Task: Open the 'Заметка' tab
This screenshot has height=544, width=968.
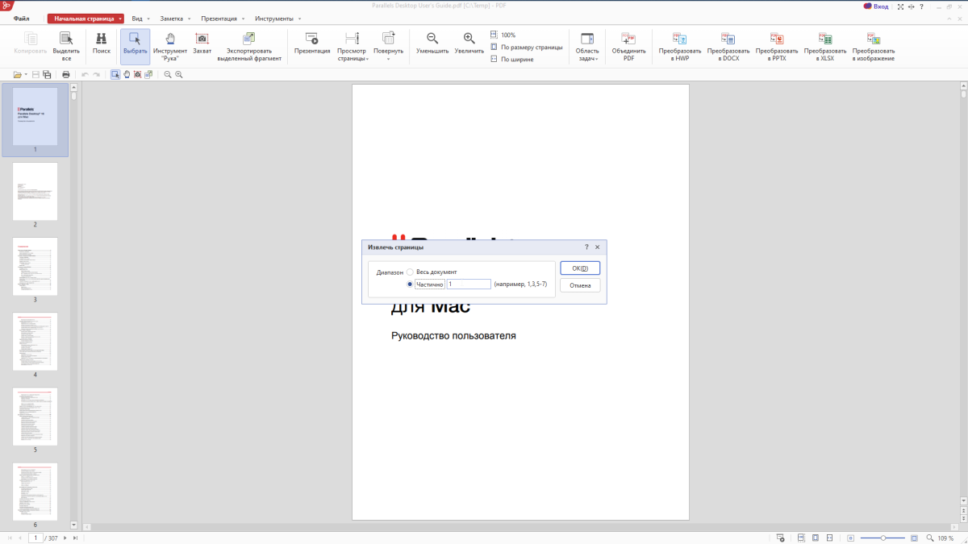Action: tap(172, 18)
